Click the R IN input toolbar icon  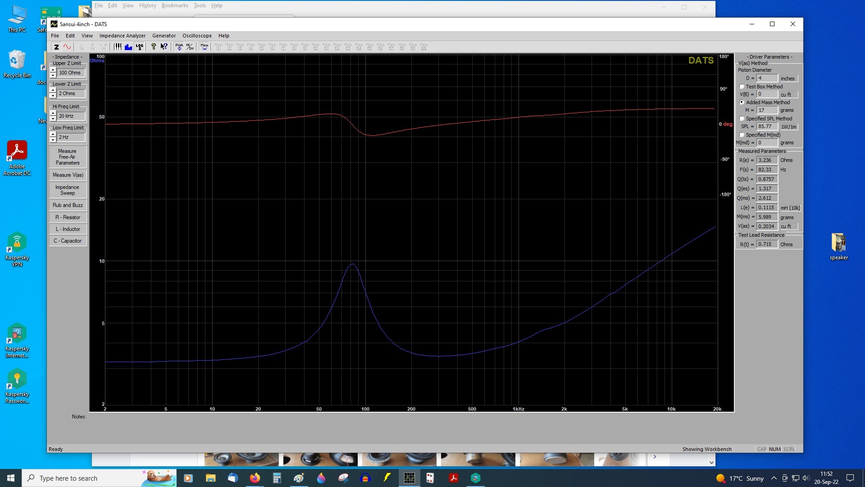tap(93, 46)
